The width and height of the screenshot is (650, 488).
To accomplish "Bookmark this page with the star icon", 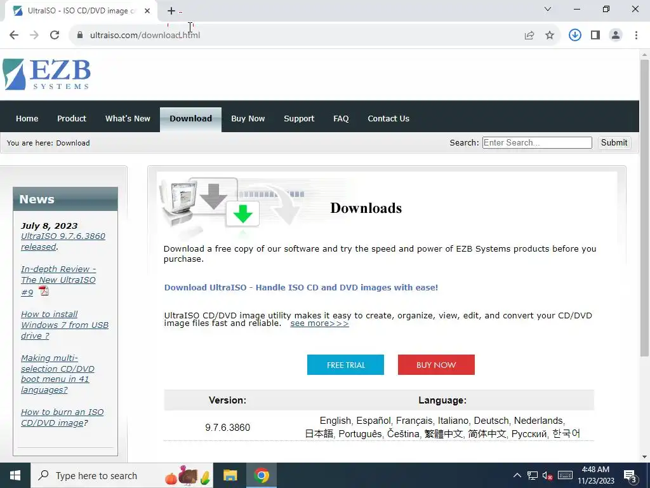I will (550, 36).
